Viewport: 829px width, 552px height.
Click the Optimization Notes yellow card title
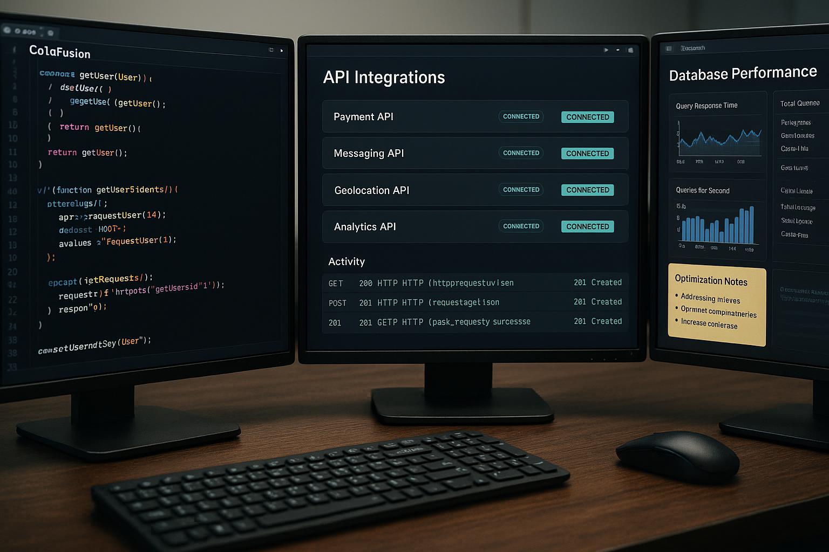(x=711, y=280)
